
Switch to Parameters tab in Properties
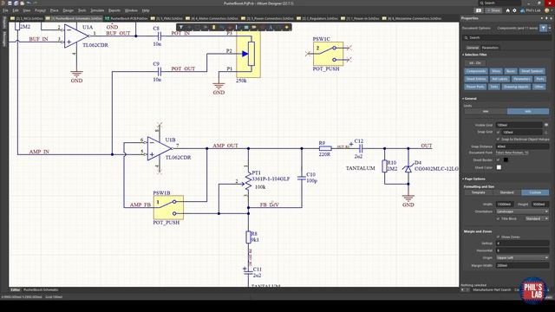[490, 48]
